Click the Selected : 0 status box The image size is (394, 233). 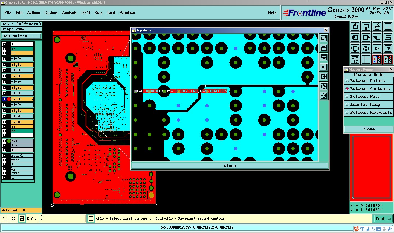tap(21, 210)
